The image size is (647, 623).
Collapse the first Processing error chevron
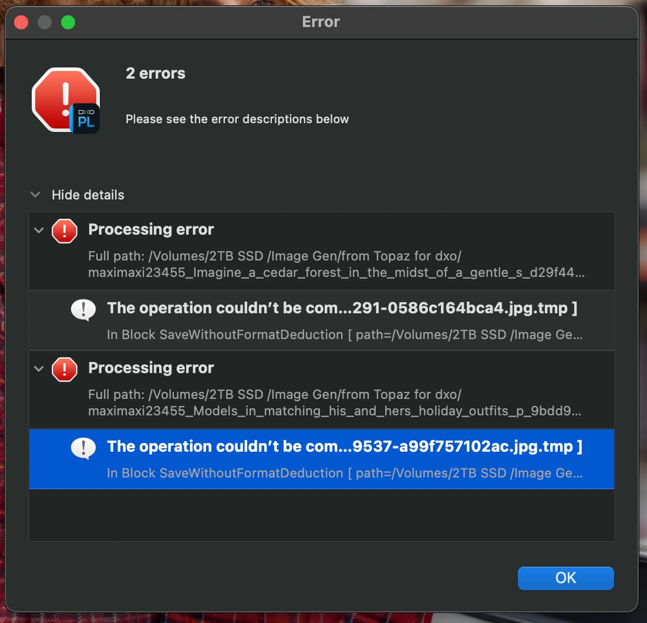pyautogui.click(x=39, y=230)
